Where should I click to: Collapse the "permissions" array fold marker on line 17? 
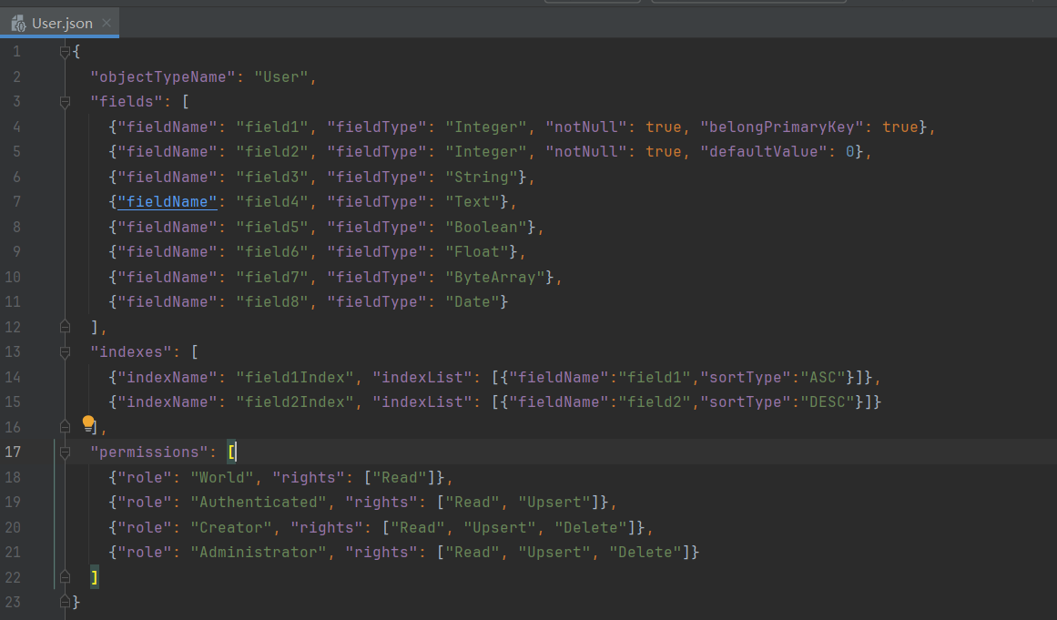pyautogui.click(x=65, y=452)
